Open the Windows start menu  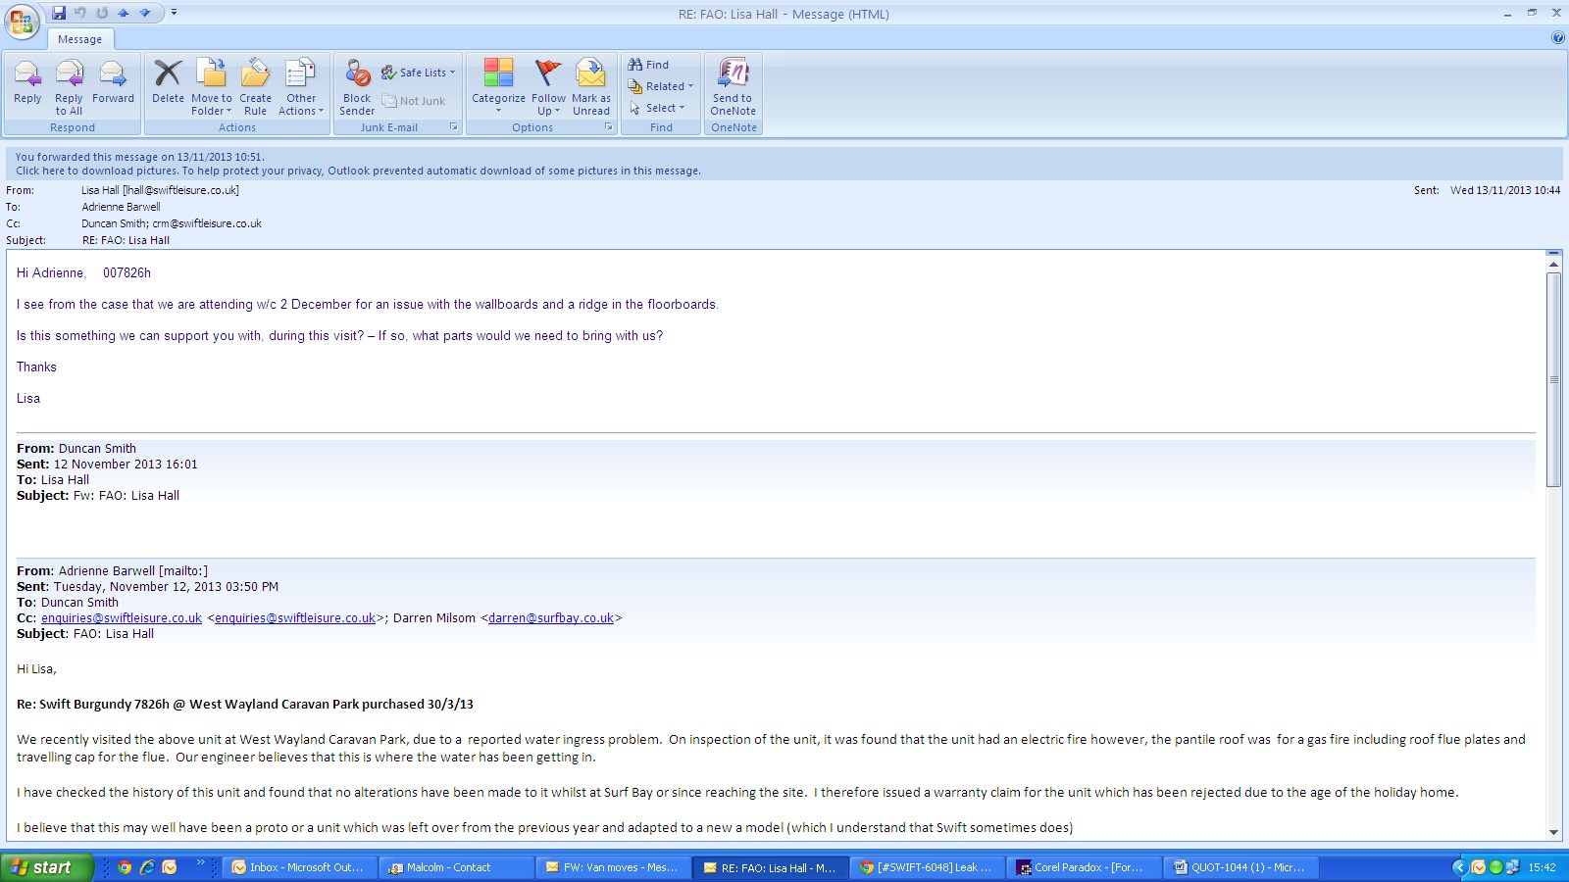pyautogui.click(x=46, y=867)
